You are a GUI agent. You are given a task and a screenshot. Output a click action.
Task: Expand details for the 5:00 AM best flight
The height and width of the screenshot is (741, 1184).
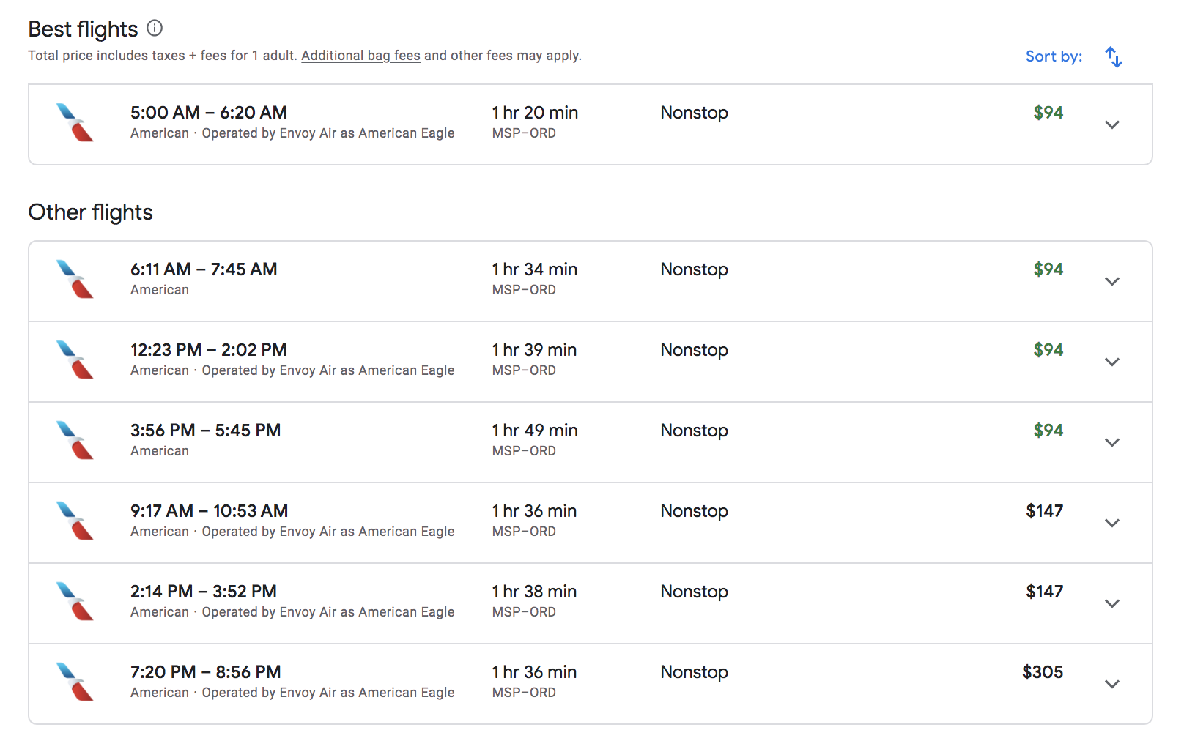click(1111, 124)
